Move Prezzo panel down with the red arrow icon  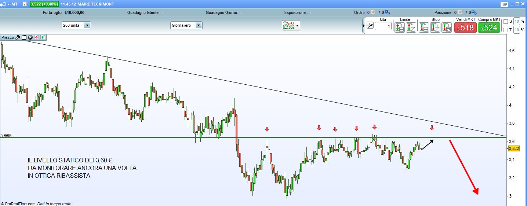[37, 37]
